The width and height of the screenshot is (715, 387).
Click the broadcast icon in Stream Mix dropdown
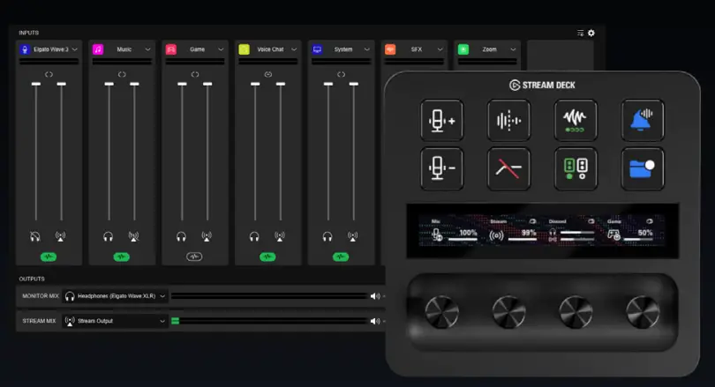click(x=70, y=321)
